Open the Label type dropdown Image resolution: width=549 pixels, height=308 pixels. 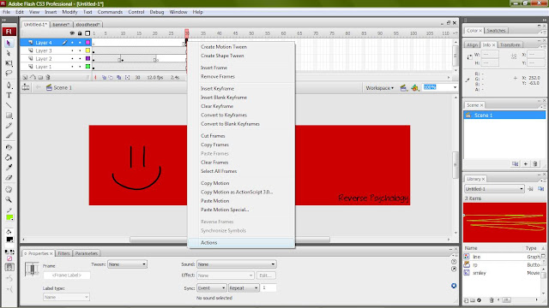pos(66,297)
